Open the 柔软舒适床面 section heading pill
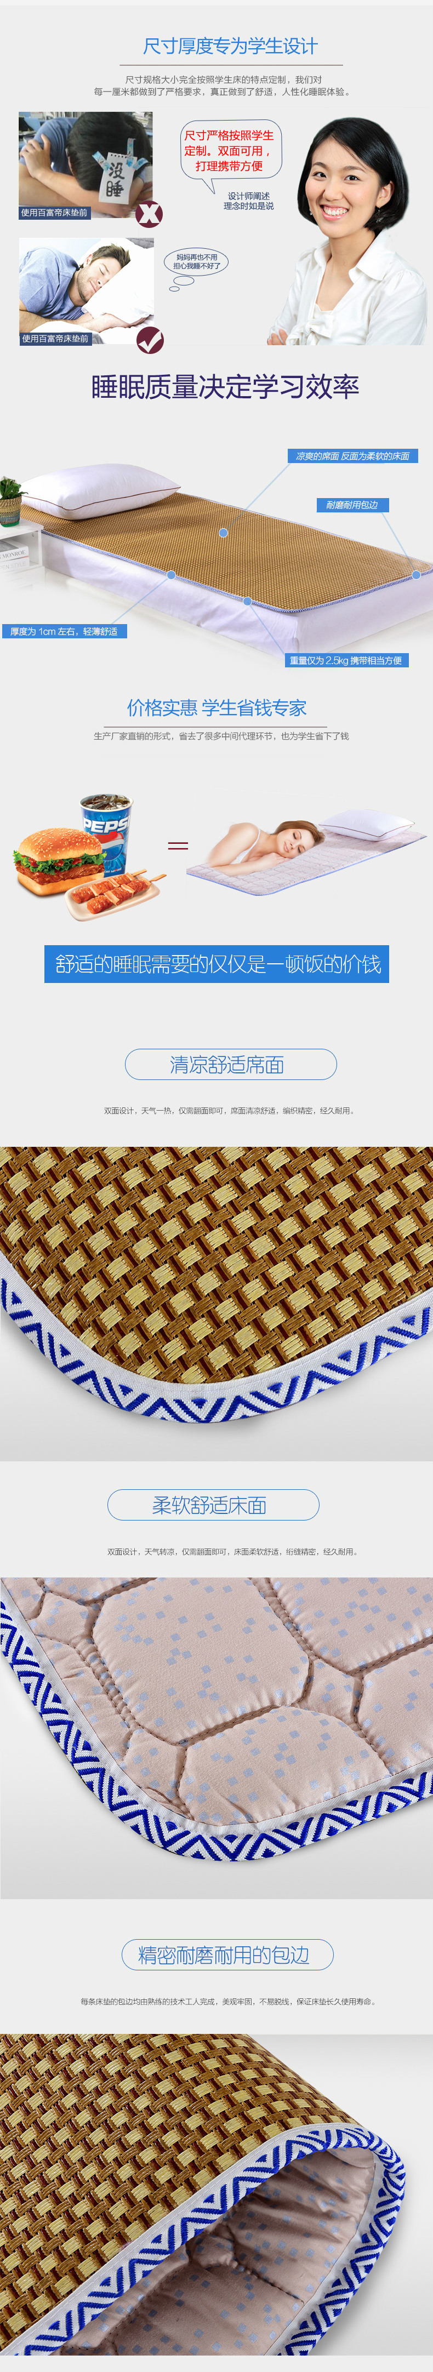 tap(213, 1505)
